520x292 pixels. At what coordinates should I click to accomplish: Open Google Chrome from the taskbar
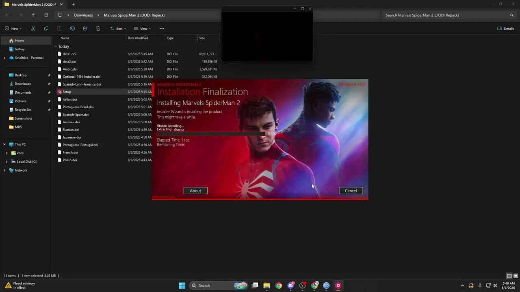point(279,286)
